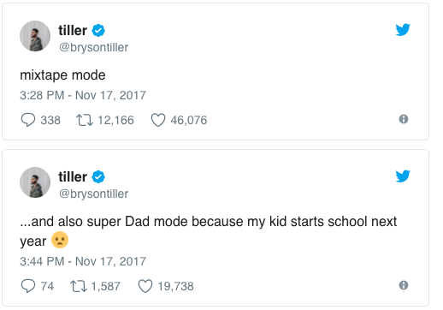The width and height of the screenshot is (443, 310).
Task: Open the @brysontiller handle in the second tweet
Action: pyautogui.click(x=94, y=194)
